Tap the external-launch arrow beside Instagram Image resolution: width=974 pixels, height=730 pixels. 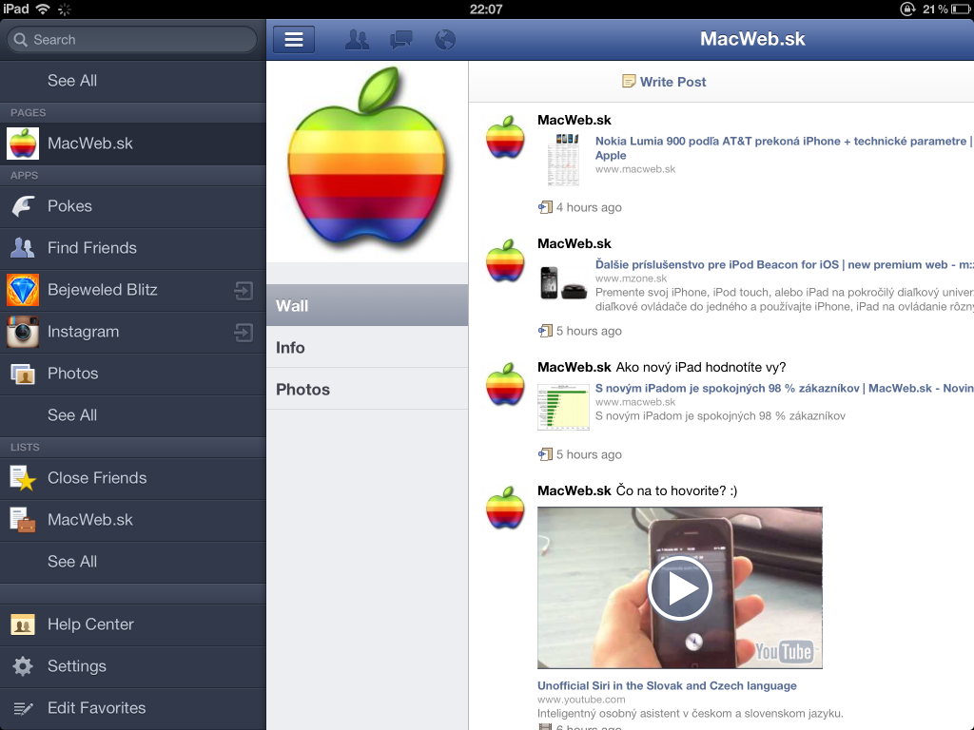[x=243, y=332]
